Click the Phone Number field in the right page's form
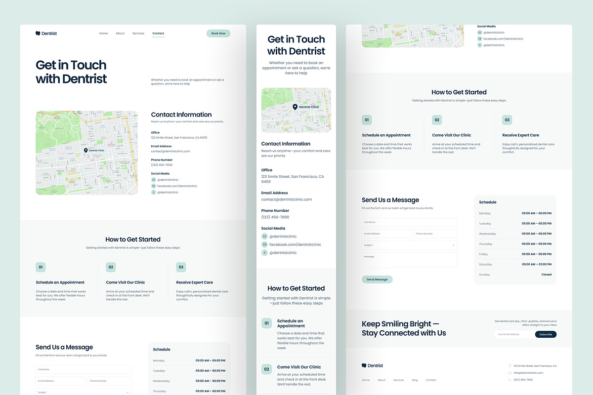Viewport: 593px width, 395px height. pos(435,234)
